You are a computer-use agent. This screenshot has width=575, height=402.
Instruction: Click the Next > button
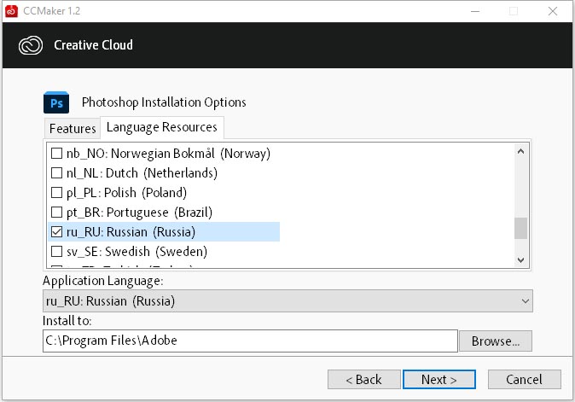pos(439,379)
